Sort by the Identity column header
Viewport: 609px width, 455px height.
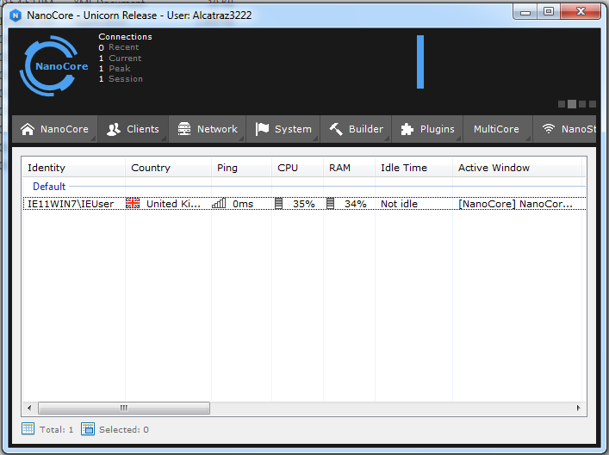pyautogui.click(x=73, y=168)
